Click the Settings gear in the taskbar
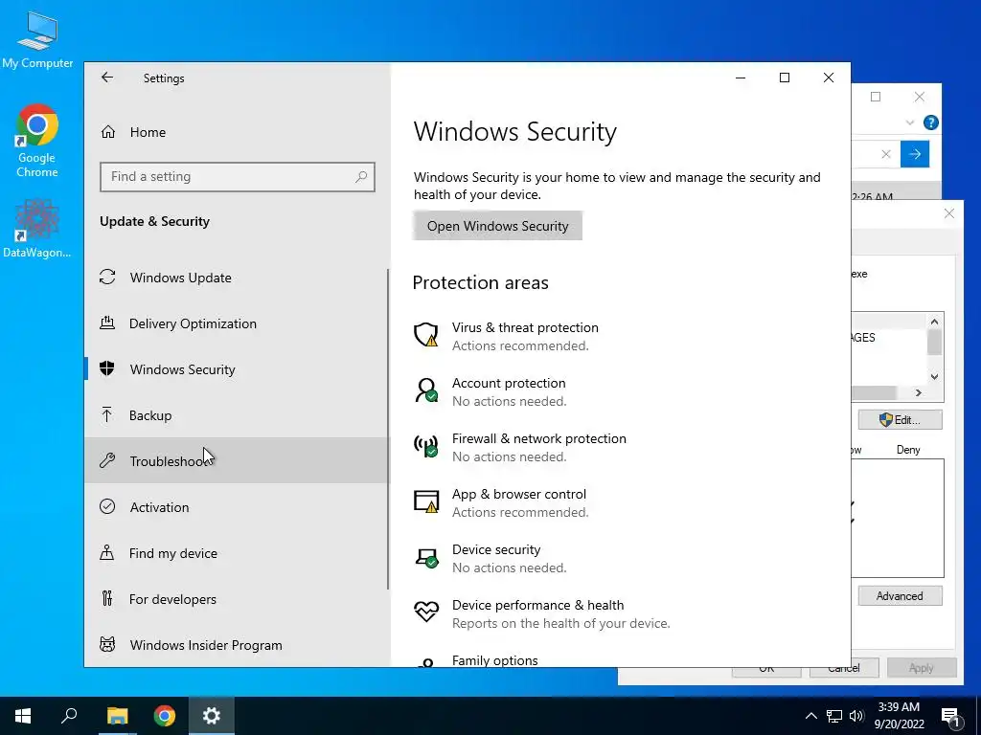The width and height of the screenshot is (981, 735). 212,716
